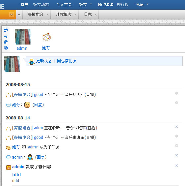Open the fdfd blog post link
185x186 pixels.
pos(16,174)
